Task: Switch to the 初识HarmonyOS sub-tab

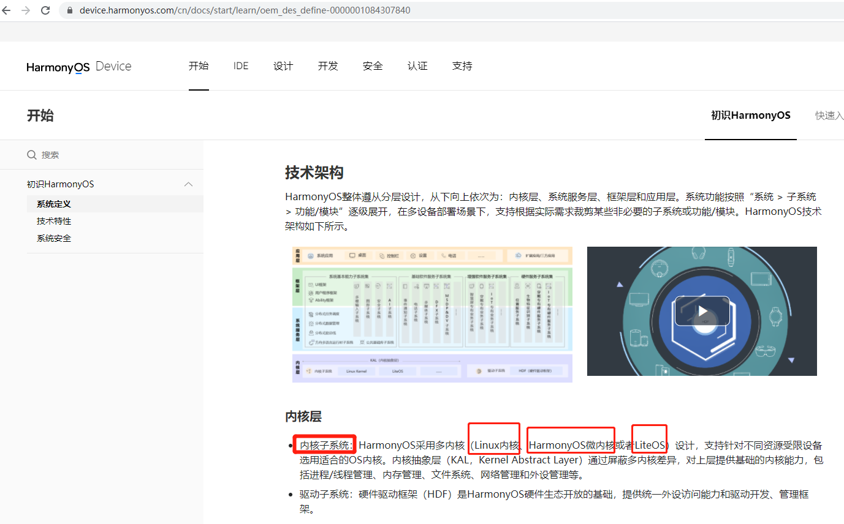Action: pos(751,115)
